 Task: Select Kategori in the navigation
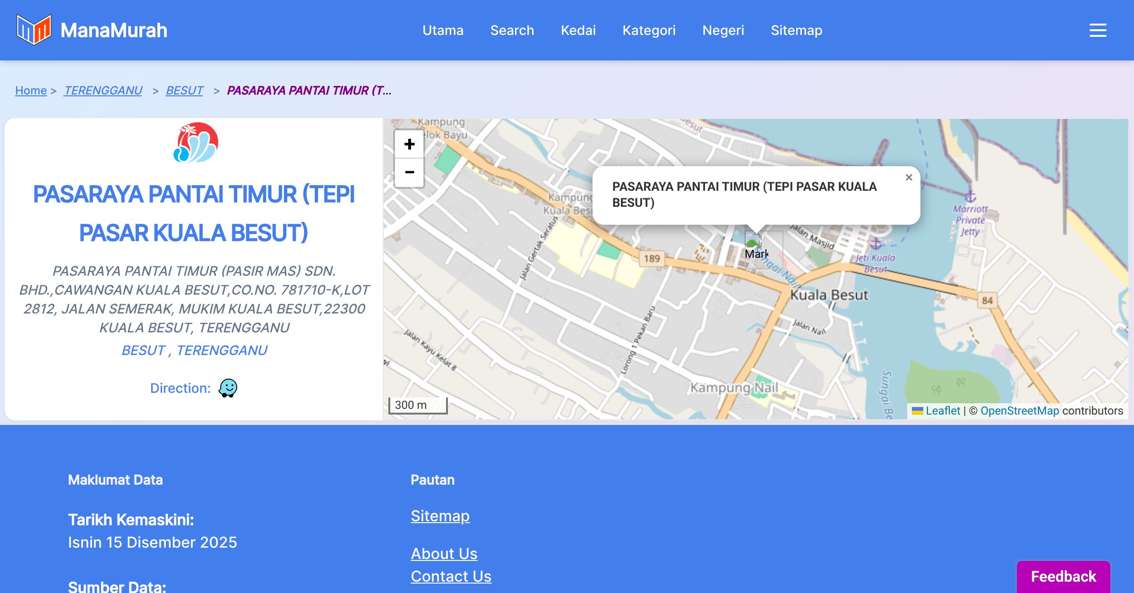[x=649, y=30]
